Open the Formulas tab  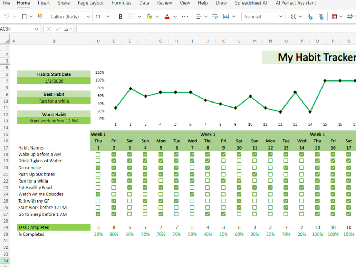[x=121, y=3]
